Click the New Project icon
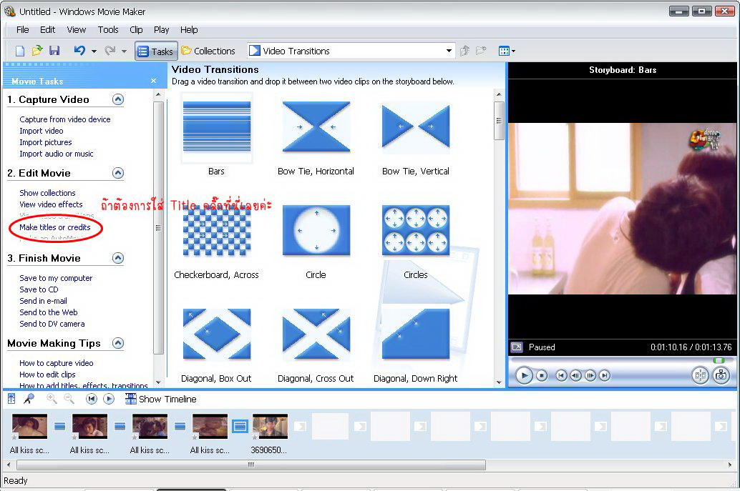 (20, 51)
